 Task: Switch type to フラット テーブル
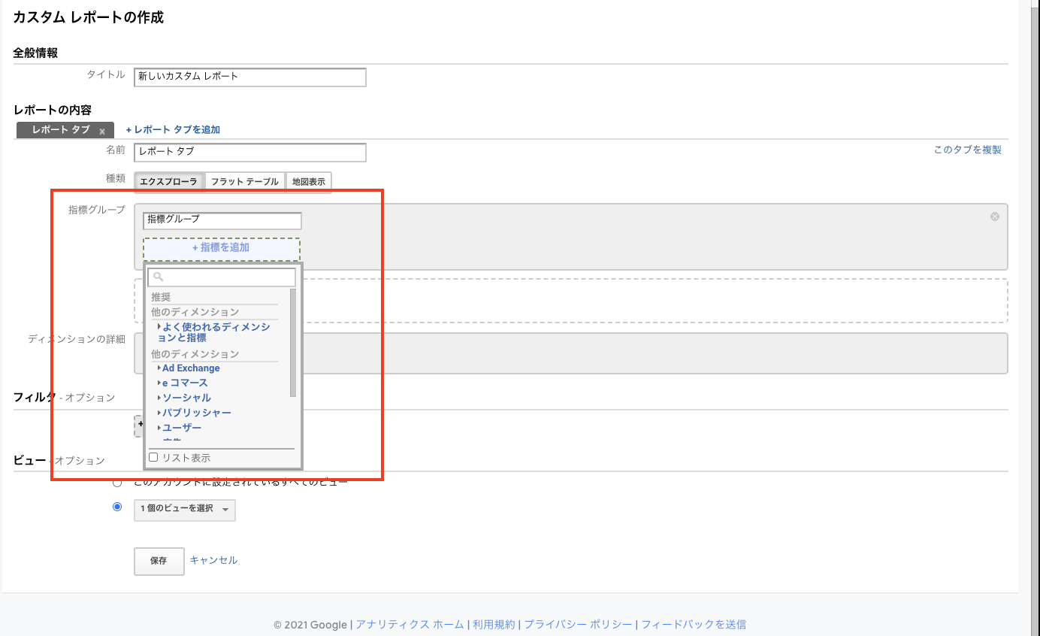[x=245, y=182]
